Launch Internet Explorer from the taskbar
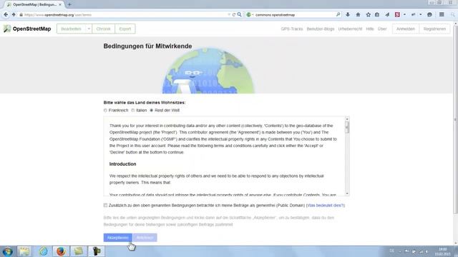 [43, 251]
